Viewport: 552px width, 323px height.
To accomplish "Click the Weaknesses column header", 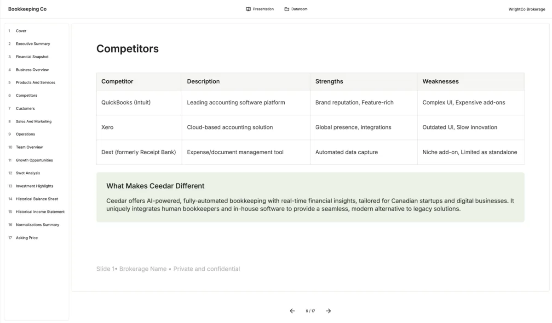I will [x=471, y=81].
